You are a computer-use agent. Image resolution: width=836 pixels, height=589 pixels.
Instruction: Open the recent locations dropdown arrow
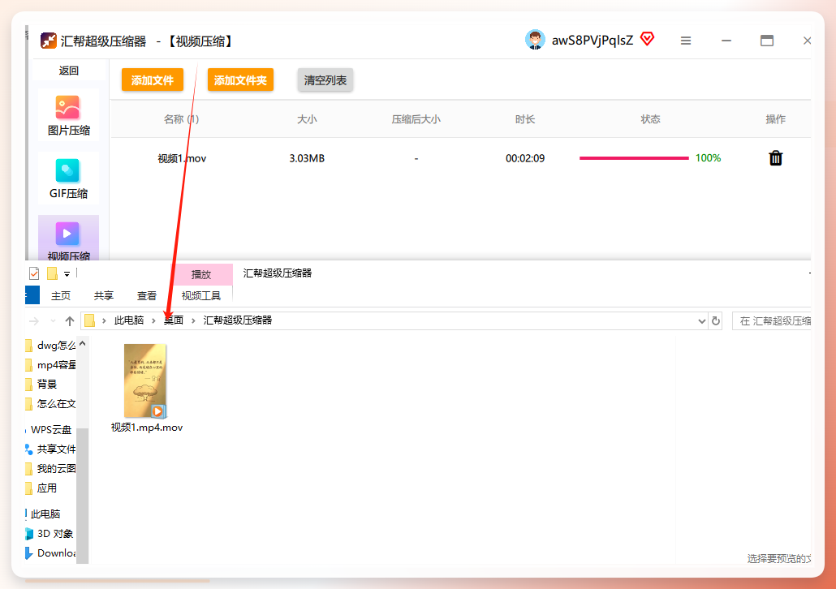pyautogui.click(x=53, y=321)
